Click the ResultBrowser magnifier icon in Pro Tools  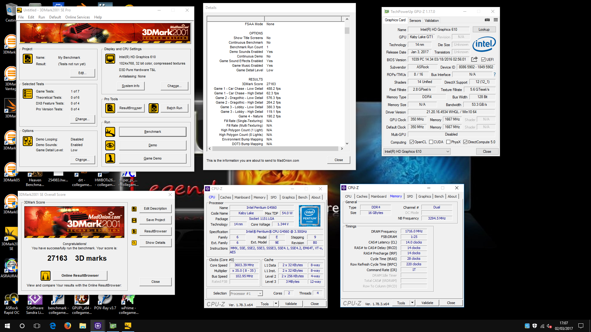[x=110, y=108]
